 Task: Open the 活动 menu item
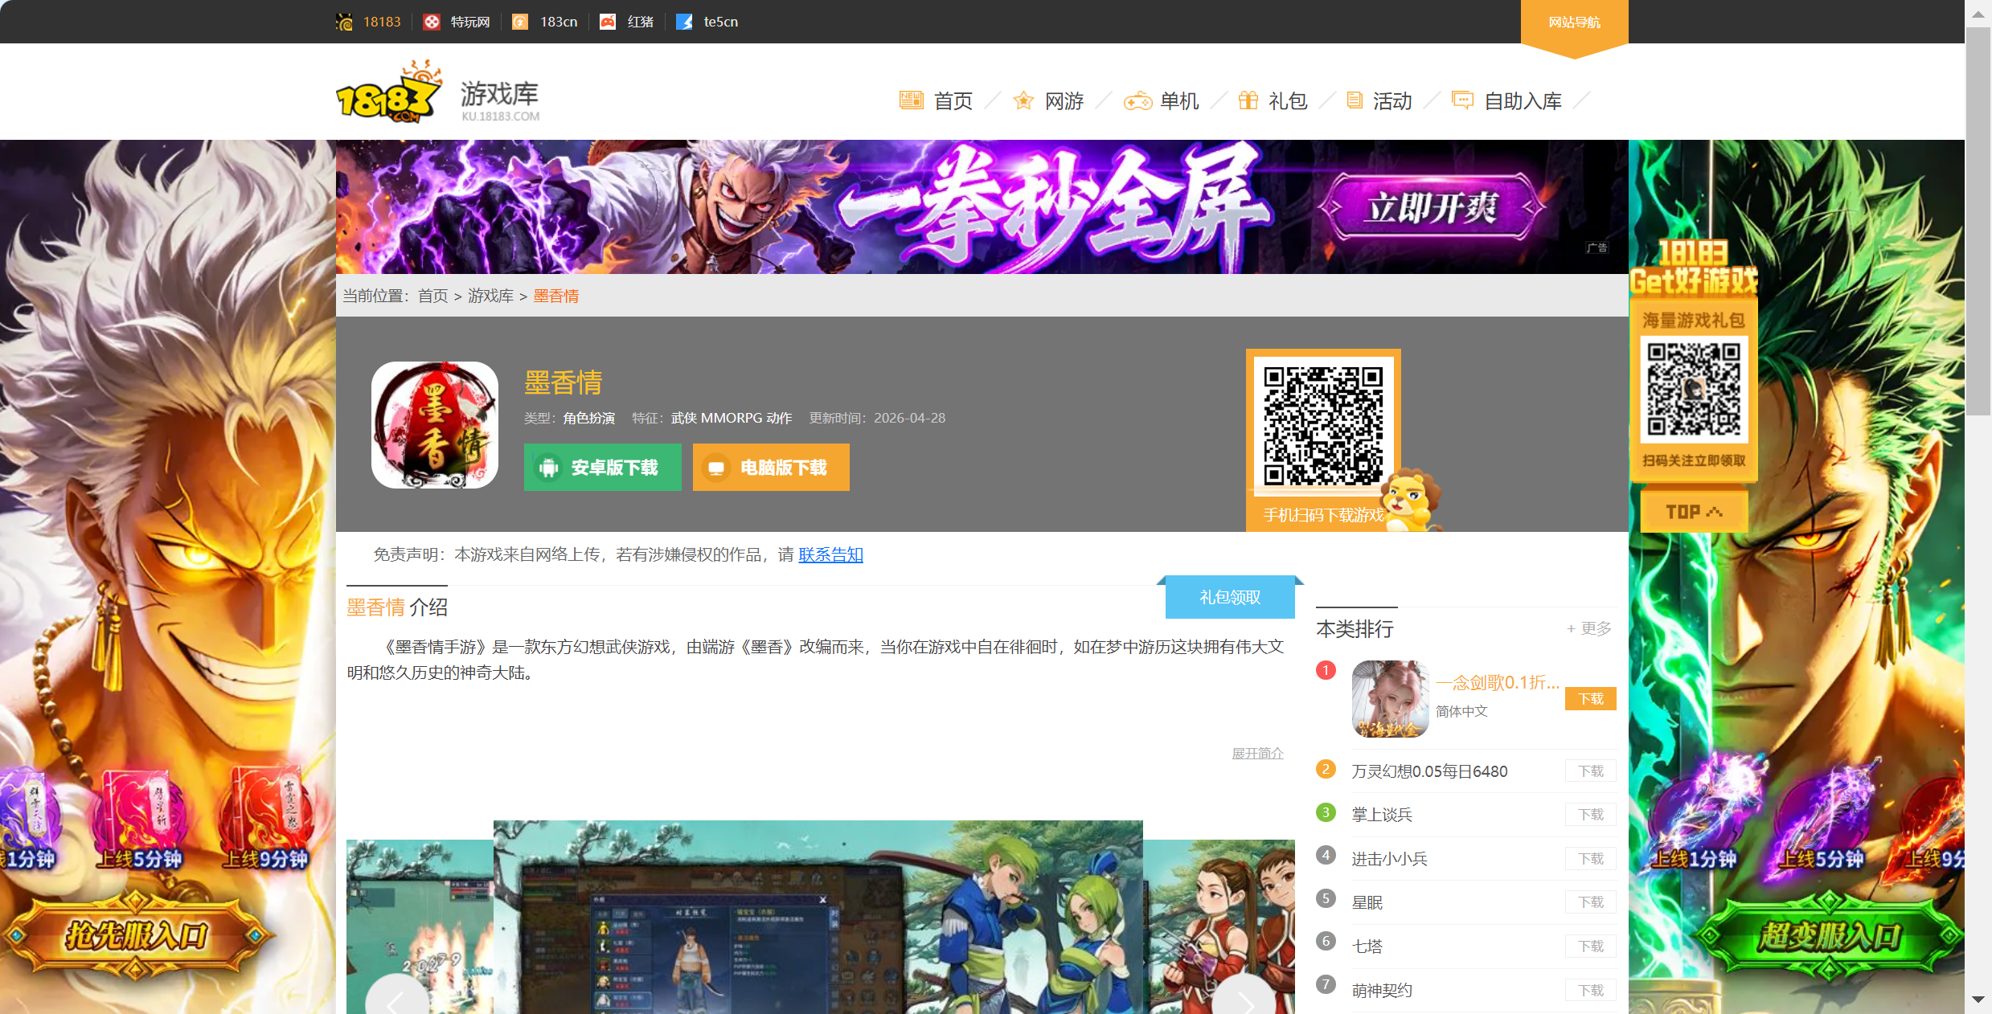click(x=1392, y=101)
